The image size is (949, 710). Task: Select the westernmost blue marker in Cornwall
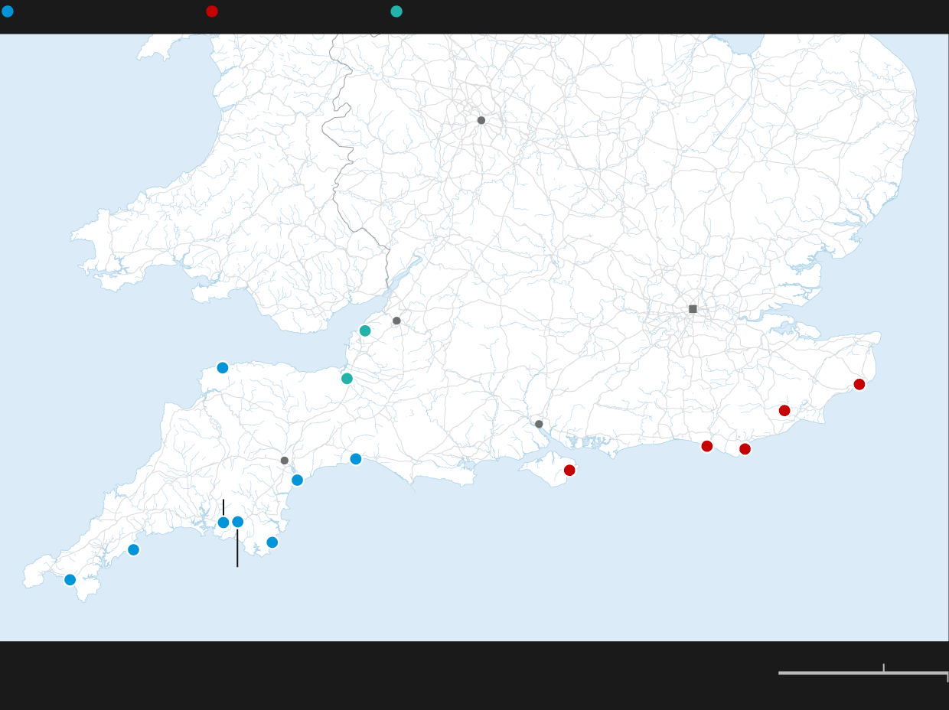click(x=70, y=580)
